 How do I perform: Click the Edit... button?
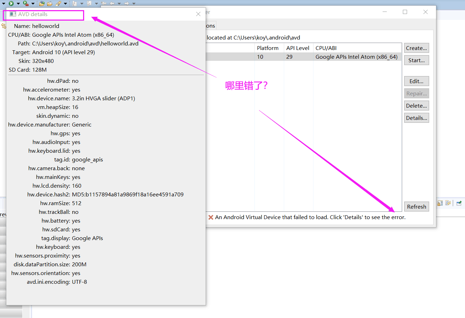point(416,81)
